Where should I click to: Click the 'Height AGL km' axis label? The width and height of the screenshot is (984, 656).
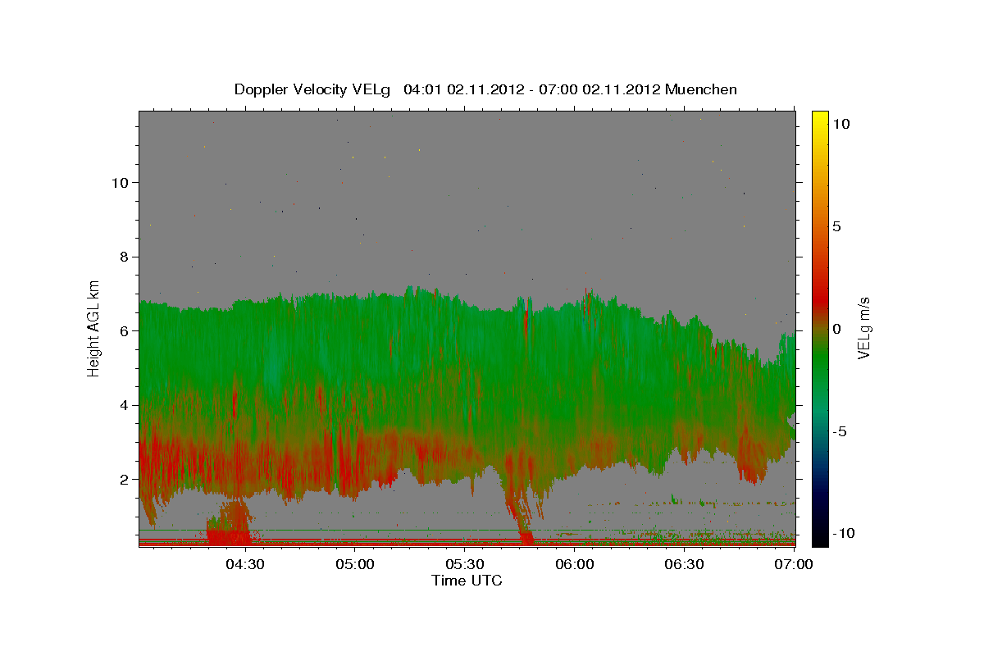point(94,327)
